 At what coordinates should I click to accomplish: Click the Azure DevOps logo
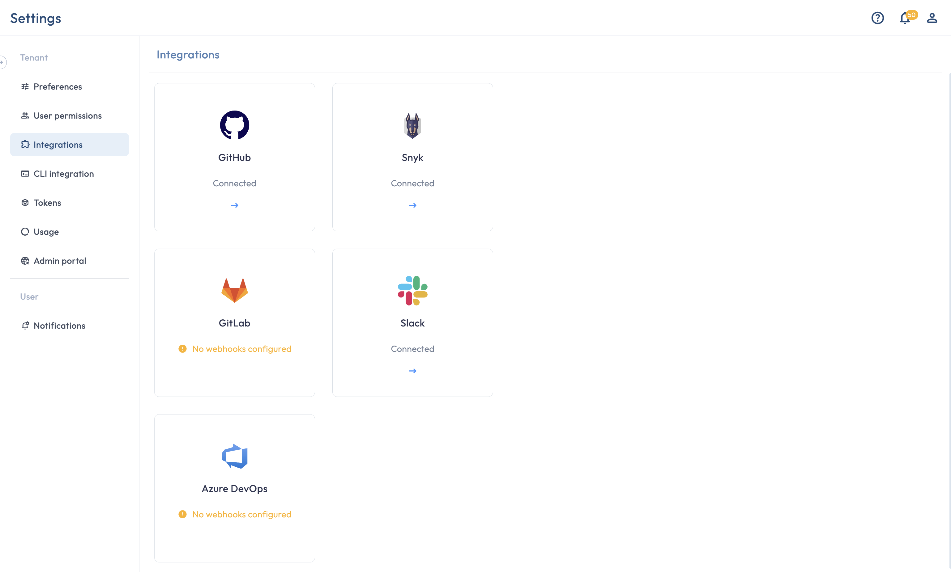tap(235, 456)
